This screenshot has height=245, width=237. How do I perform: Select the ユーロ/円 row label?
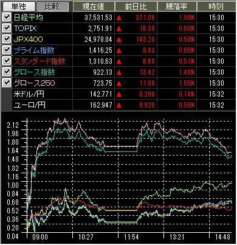pyautogui.click(x=29, y=105)
